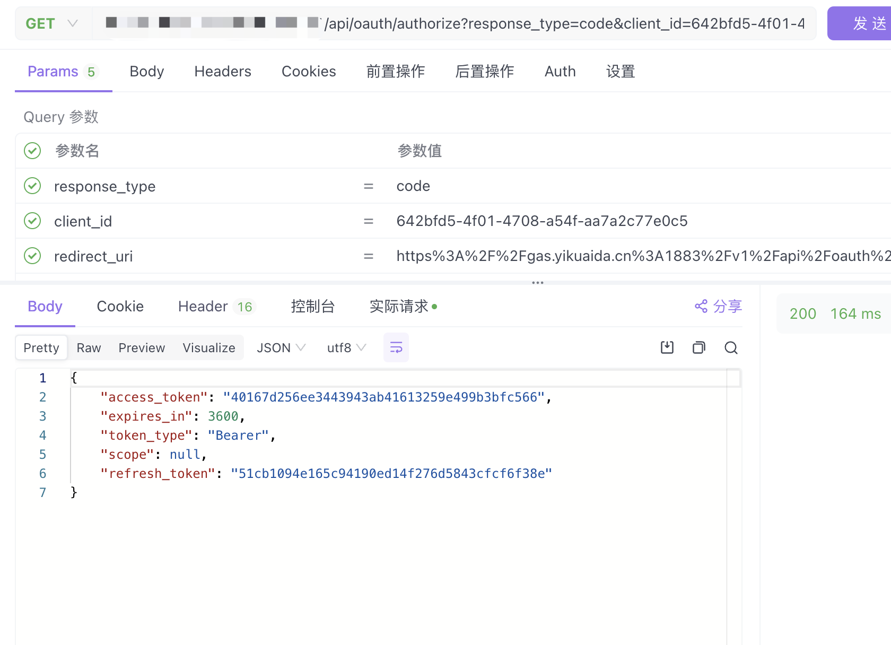Open the Cookies tab
The width and height of the screenshot is (891, 645).
(309, 72)
